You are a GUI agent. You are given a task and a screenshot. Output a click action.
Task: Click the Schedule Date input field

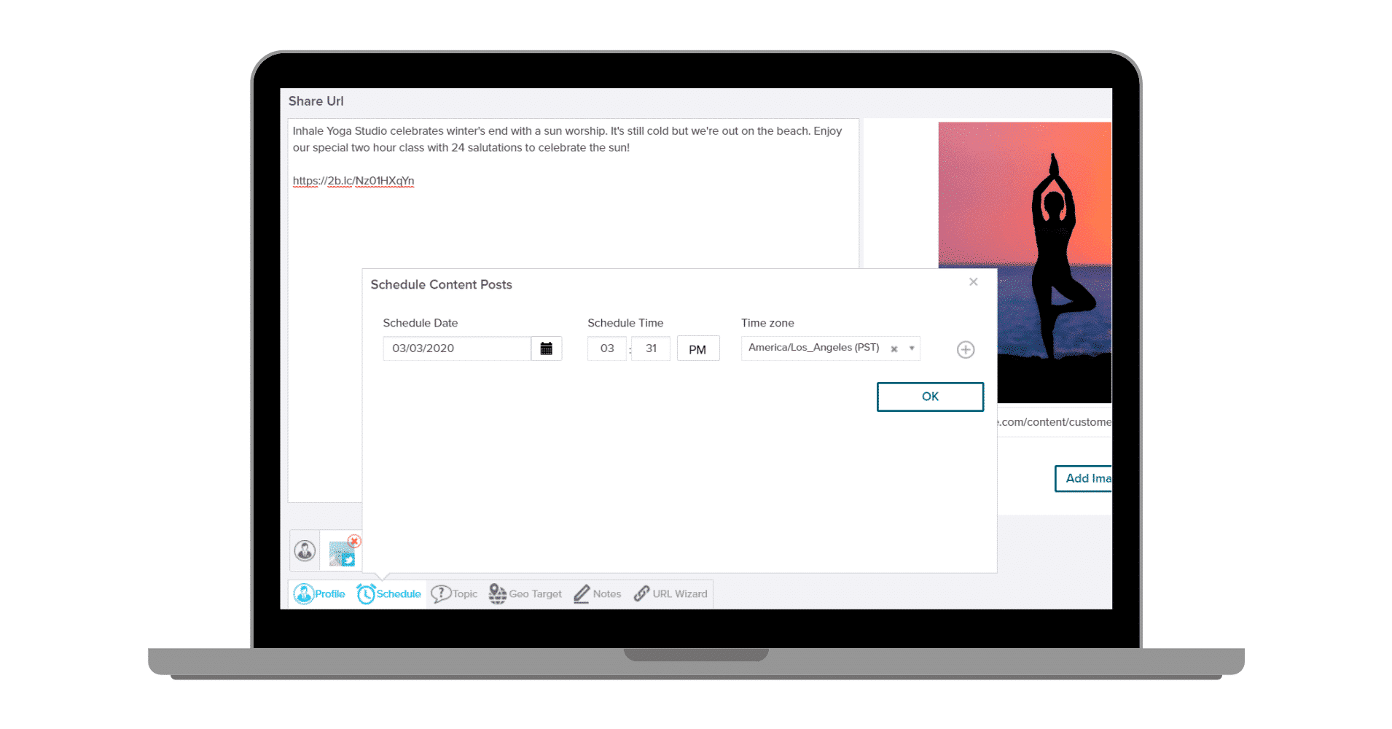(457, 348)
